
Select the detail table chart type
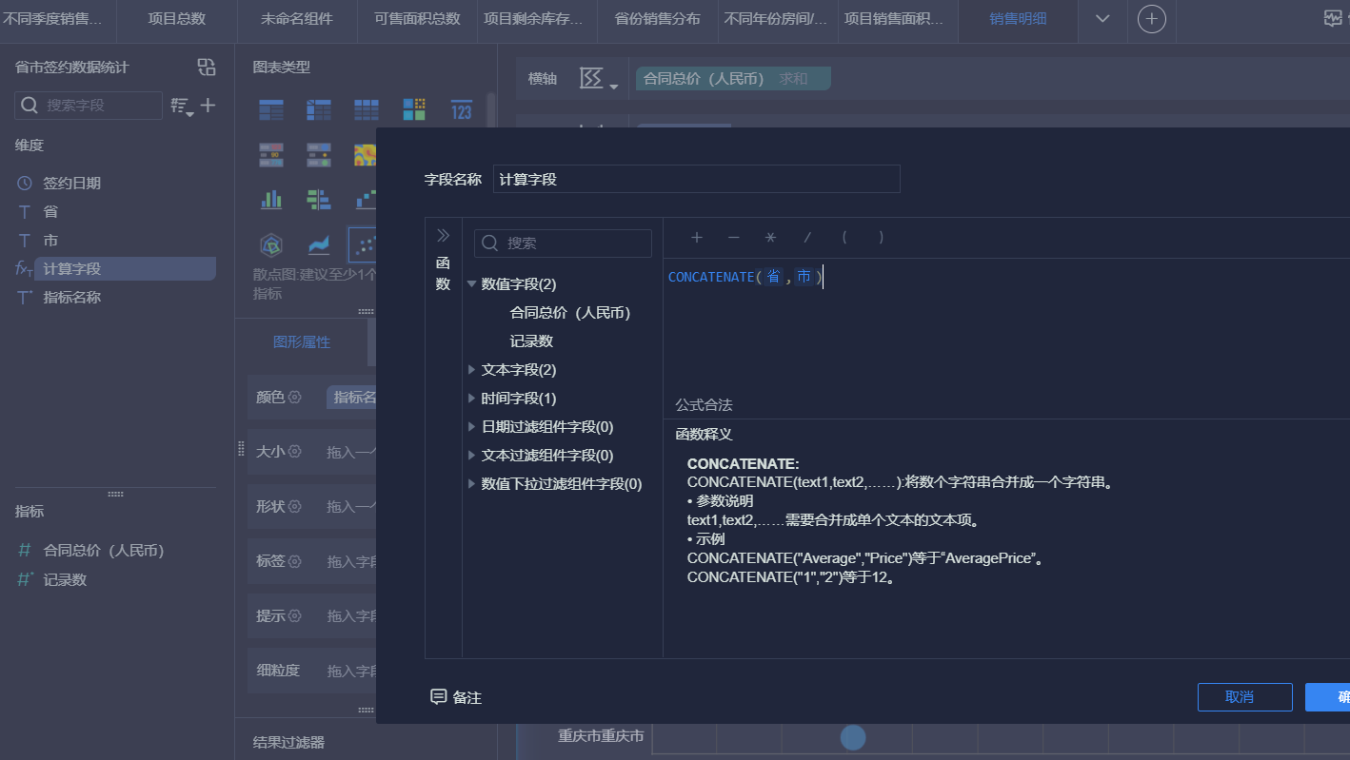(367, 109)
